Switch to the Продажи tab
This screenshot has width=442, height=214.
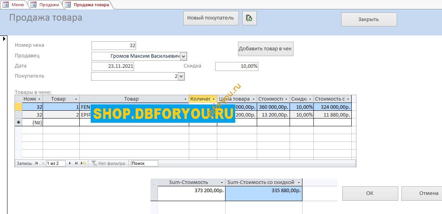[x=45, y=5]
